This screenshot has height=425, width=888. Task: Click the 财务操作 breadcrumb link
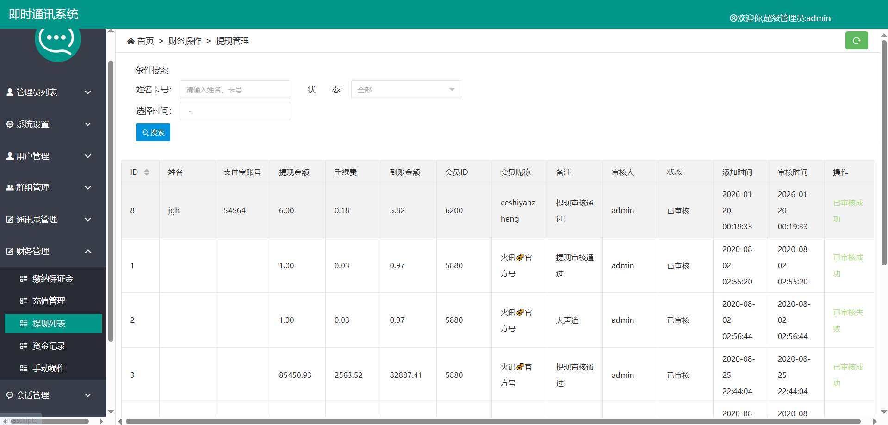coord(185,41)
